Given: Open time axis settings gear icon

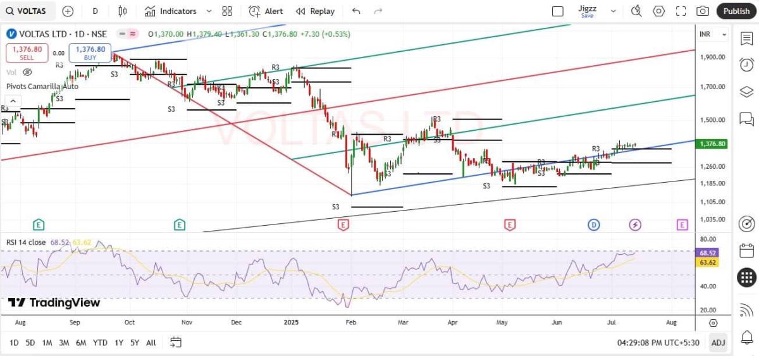Looking at the screenshot, I should 713,322.
